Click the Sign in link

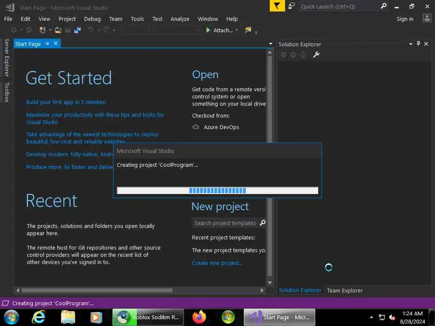point(405,19)
